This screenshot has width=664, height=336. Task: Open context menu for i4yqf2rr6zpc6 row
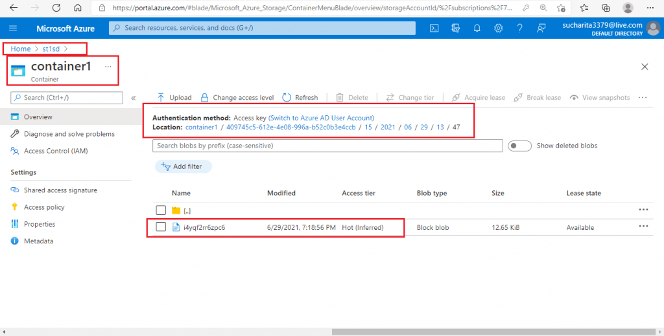click(643, 227)
